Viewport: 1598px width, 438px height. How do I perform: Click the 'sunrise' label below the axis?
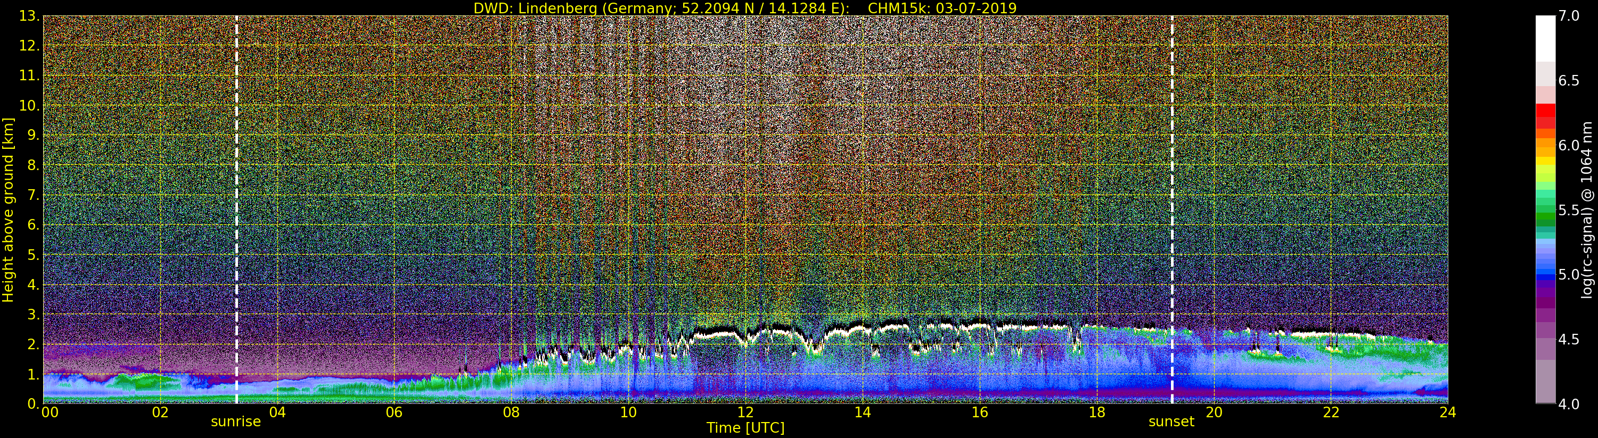(236, 422)
